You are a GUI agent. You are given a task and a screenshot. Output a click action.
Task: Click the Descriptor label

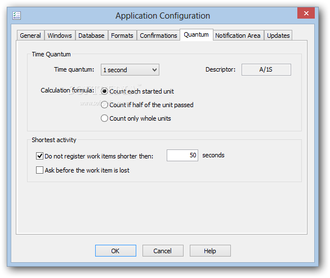coord(220,69)
